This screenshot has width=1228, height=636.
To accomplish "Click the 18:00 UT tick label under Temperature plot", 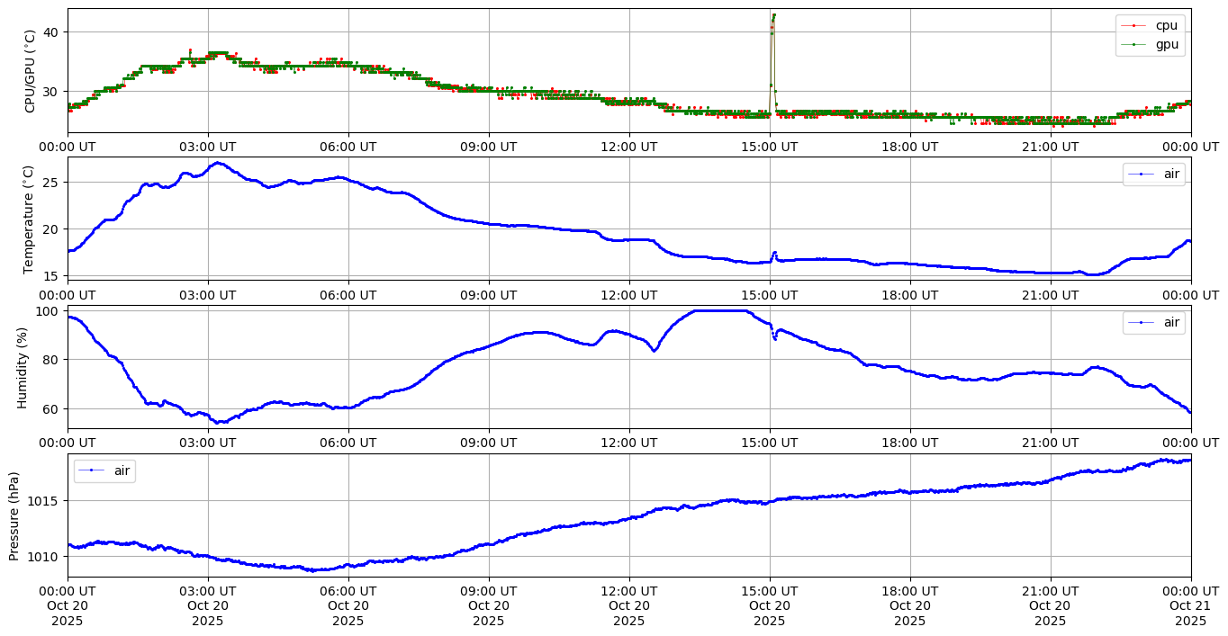I will (x=909, y=295).
